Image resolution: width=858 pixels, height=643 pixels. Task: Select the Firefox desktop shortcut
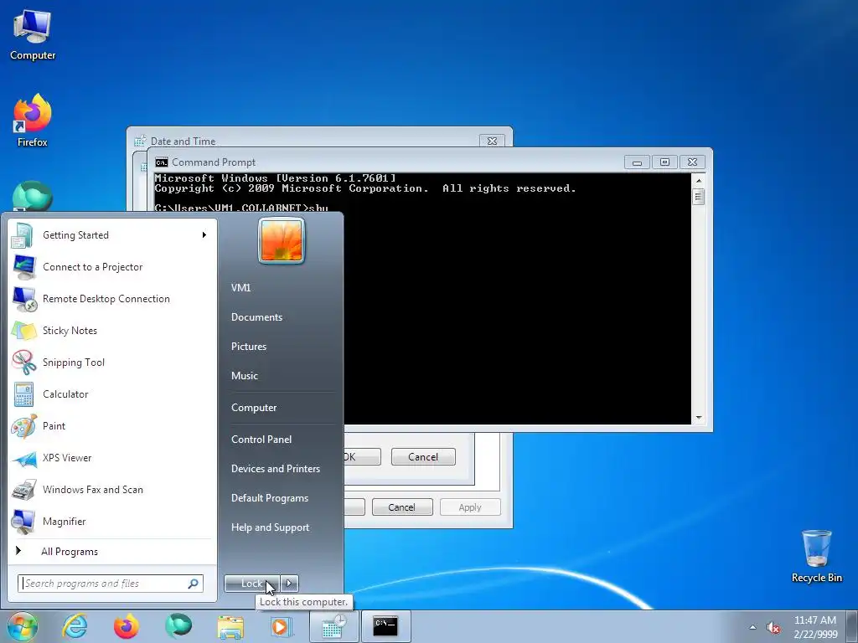(x=33, y=121)
